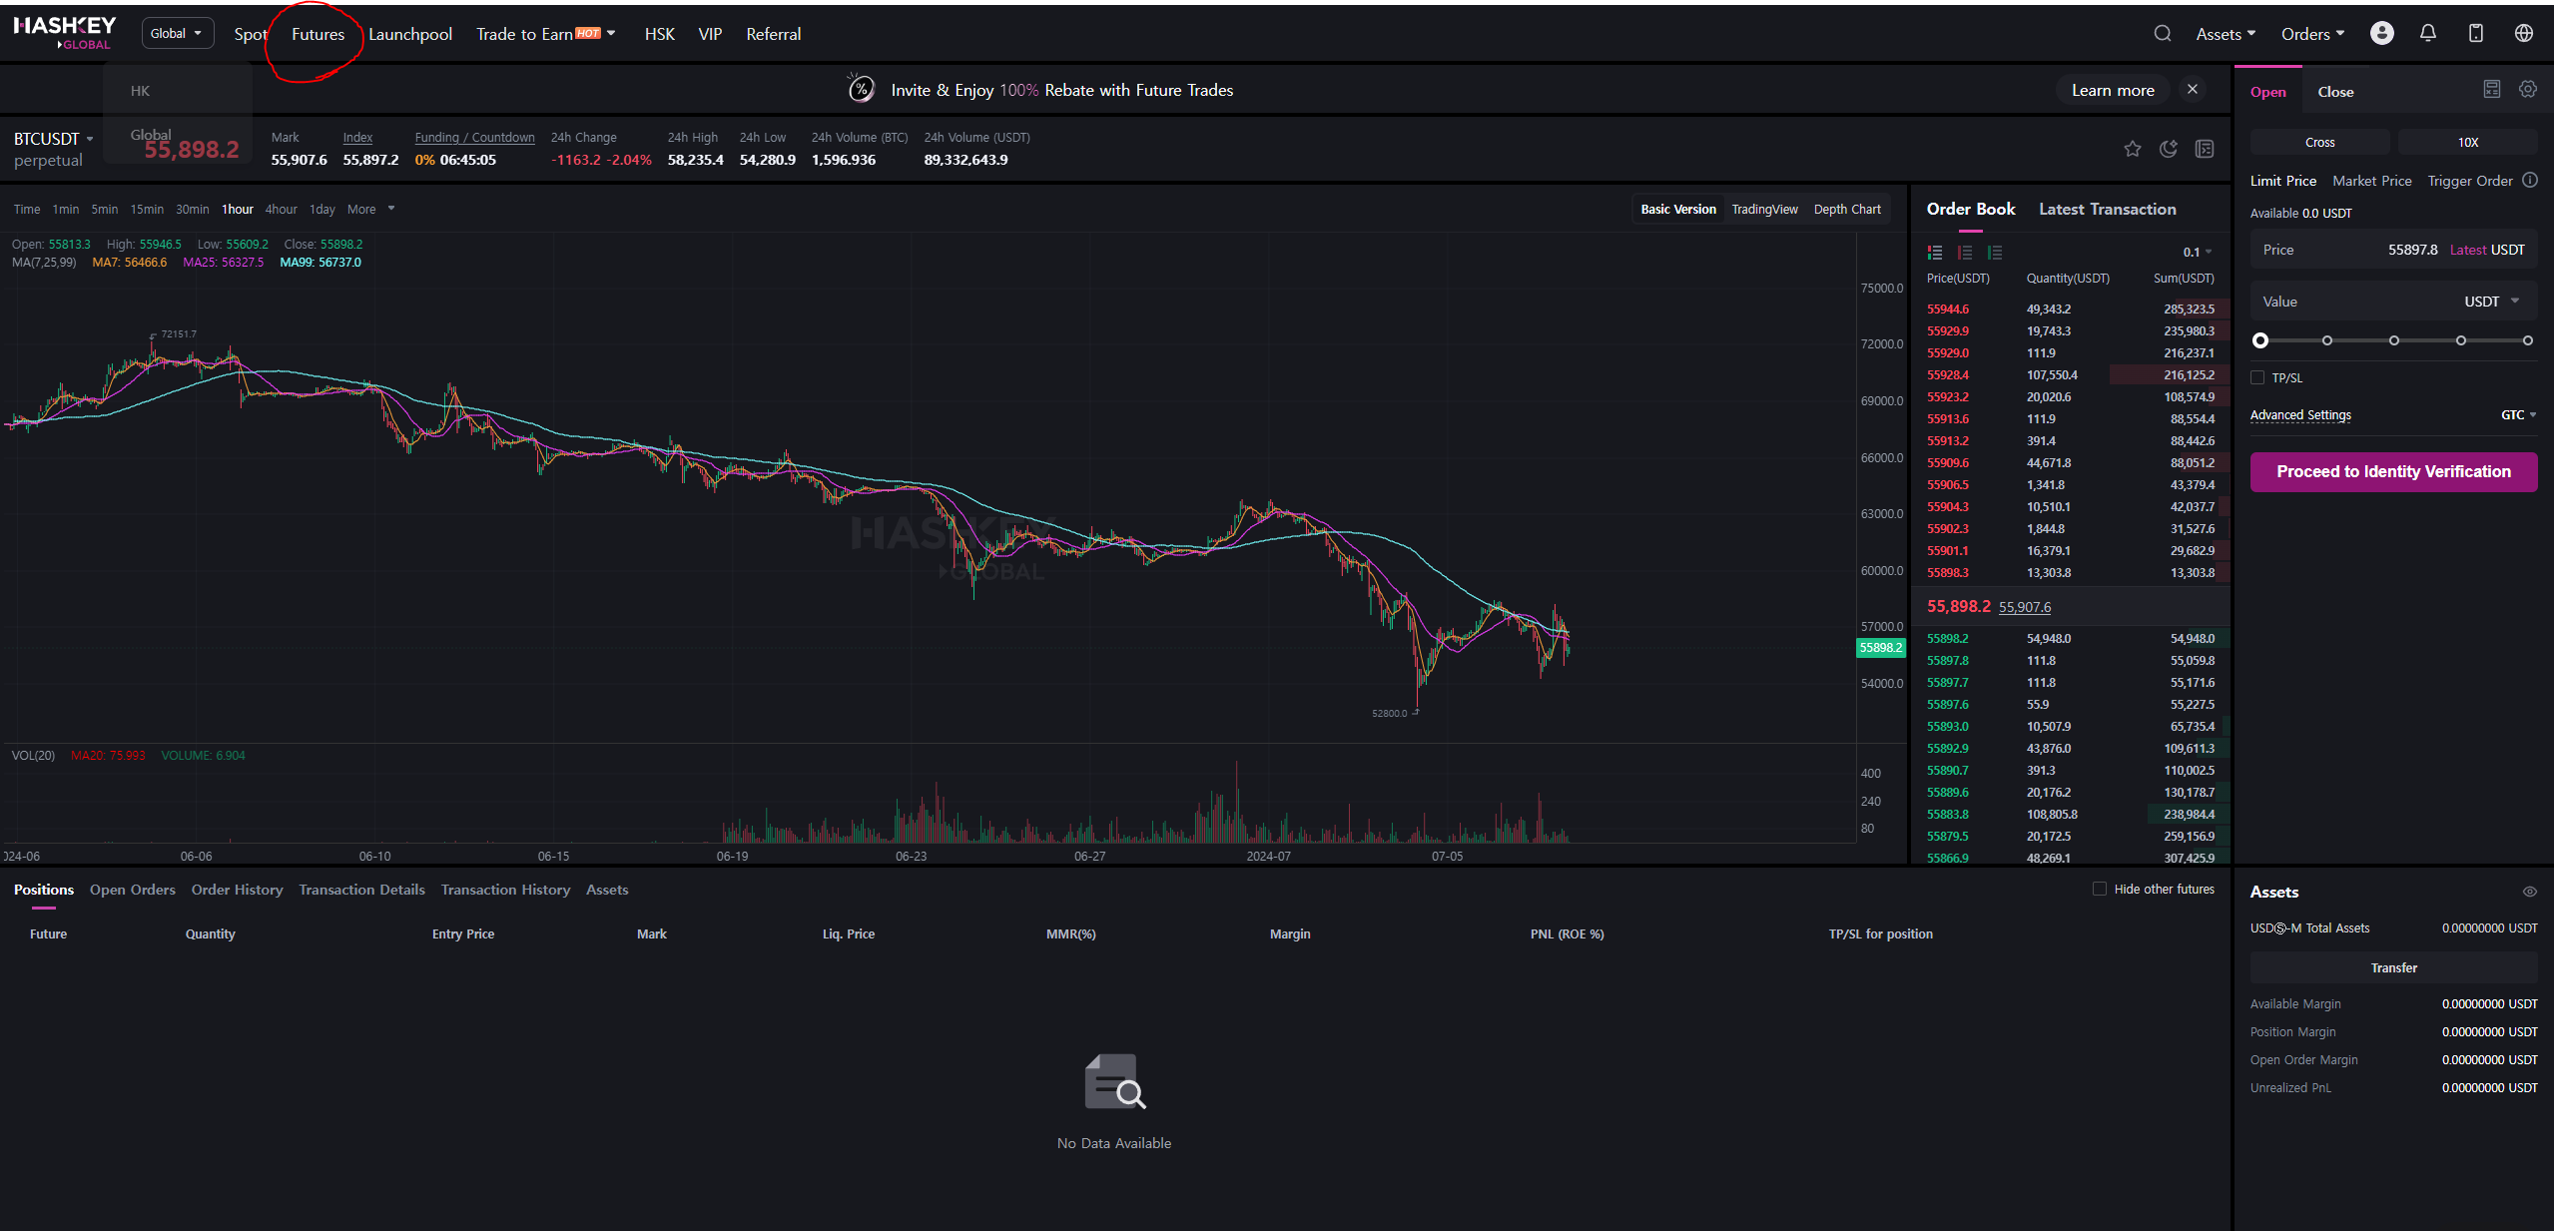Expand the Orders header dropdown
The height and width of the screenshot is (1231, 2554).
(2312, 34)
